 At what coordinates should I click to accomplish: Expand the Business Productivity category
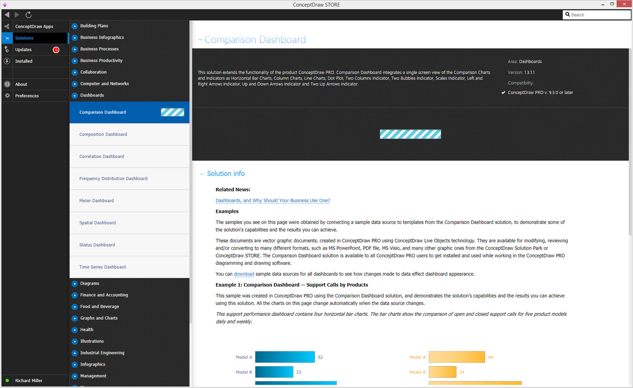coord(75,61)
